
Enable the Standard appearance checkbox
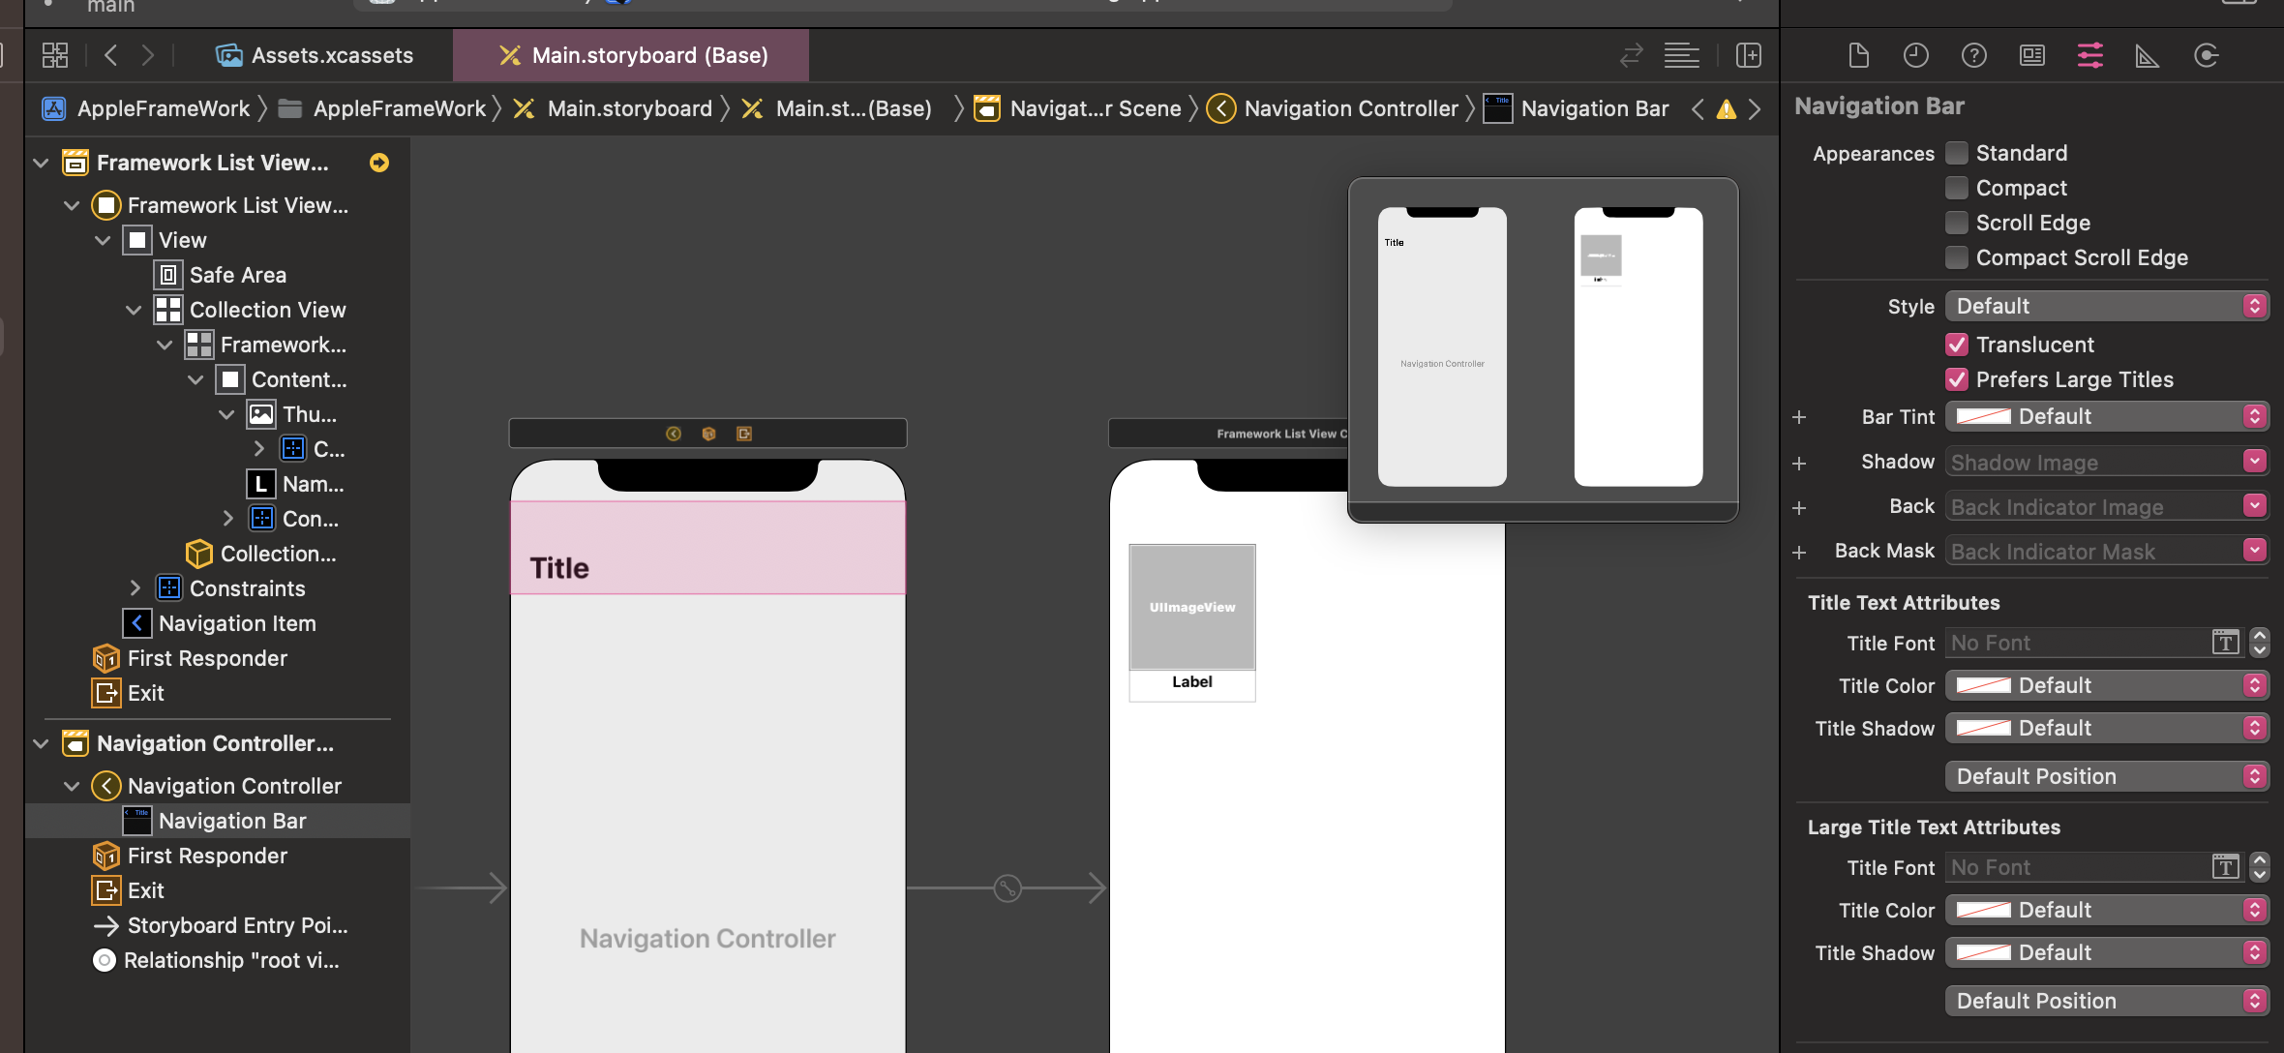pos(1957,153)
